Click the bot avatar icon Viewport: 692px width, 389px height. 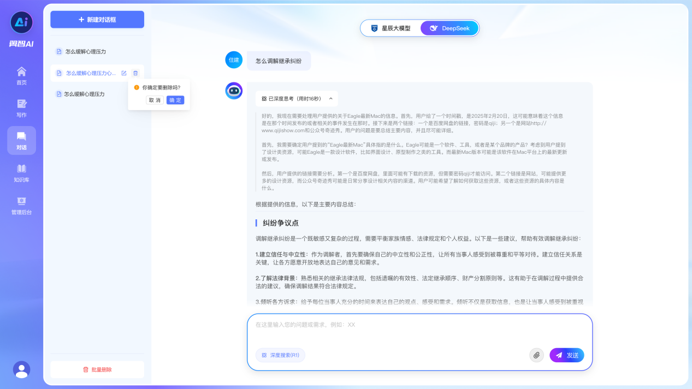[234, 91]
